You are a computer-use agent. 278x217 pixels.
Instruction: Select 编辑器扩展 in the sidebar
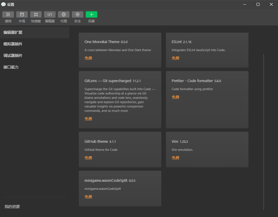35,32
